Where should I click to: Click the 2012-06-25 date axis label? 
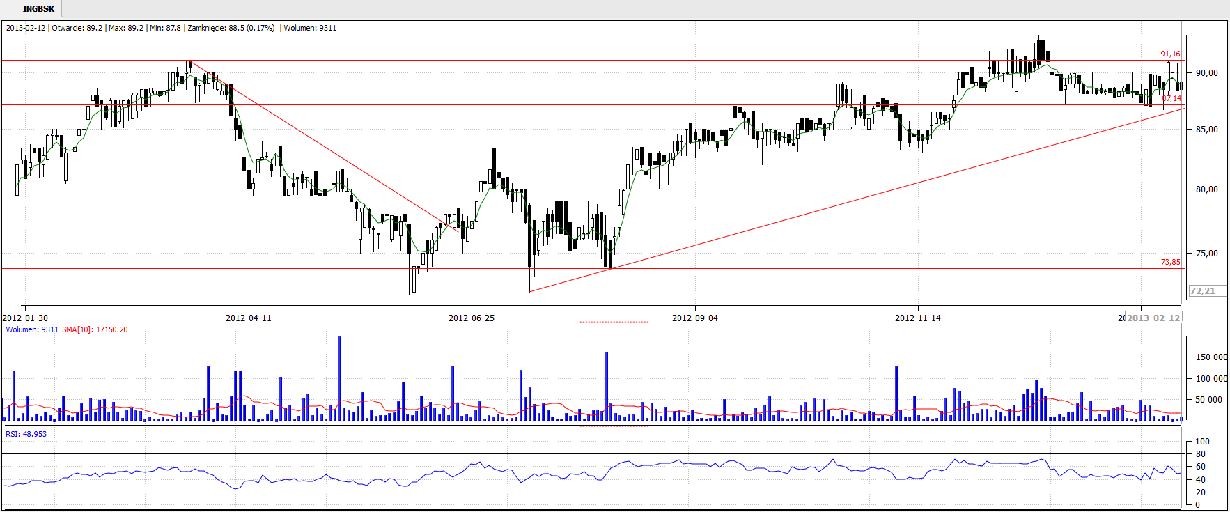pyautogui.click(x=472, y=318)
